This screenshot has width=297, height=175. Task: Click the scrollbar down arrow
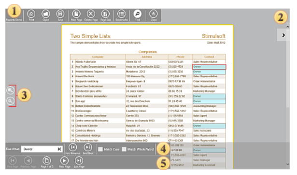point(288,164)
